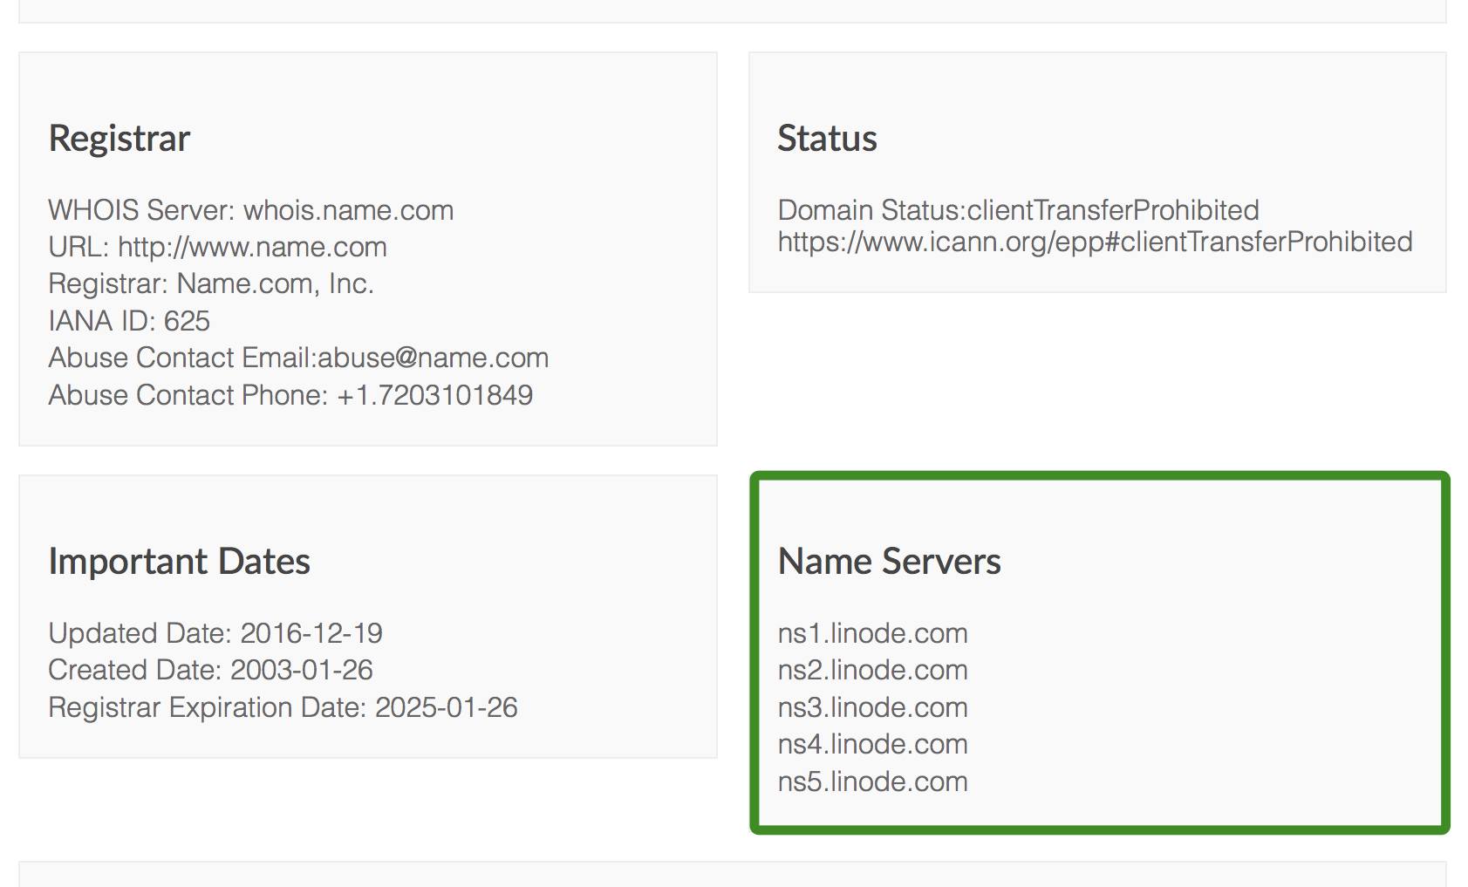1468x887 pixels.
Task: Click the Name Servers heading
Action: (889, 562)
